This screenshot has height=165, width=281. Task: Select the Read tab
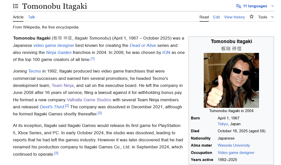(204, 17)
